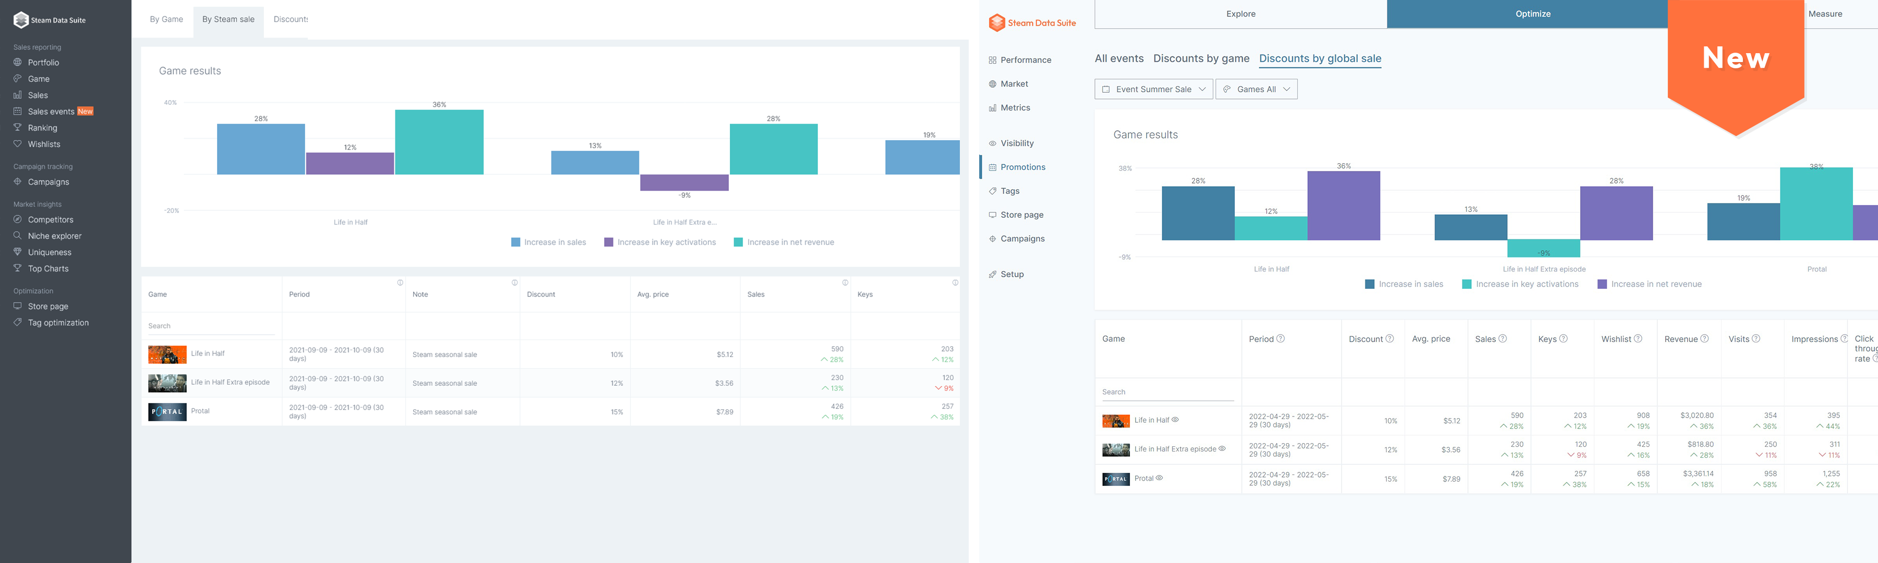Open Store page in the right light sidebar

pos(1021,215)
